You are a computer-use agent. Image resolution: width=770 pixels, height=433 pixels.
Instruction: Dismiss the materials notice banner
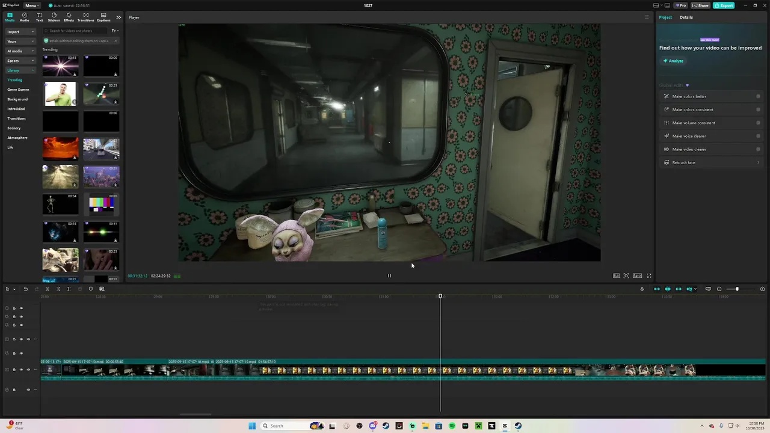[115, 41]
